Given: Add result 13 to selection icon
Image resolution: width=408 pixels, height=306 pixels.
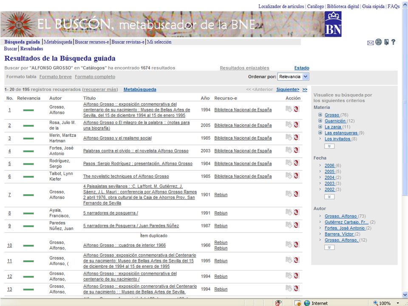Looking at the screenshot, I should (289, 289).
